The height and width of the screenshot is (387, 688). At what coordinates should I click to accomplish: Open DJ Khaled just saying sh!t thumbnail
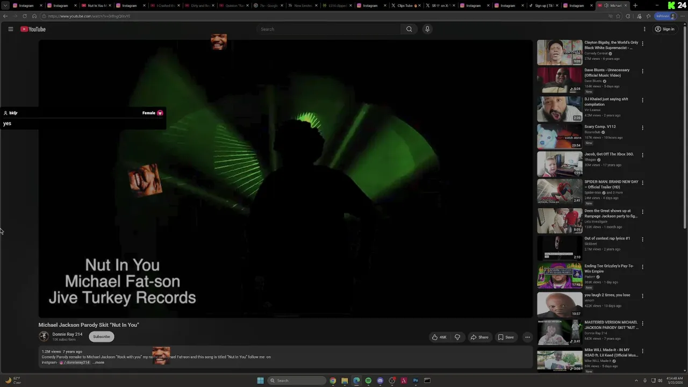(560, 109)
